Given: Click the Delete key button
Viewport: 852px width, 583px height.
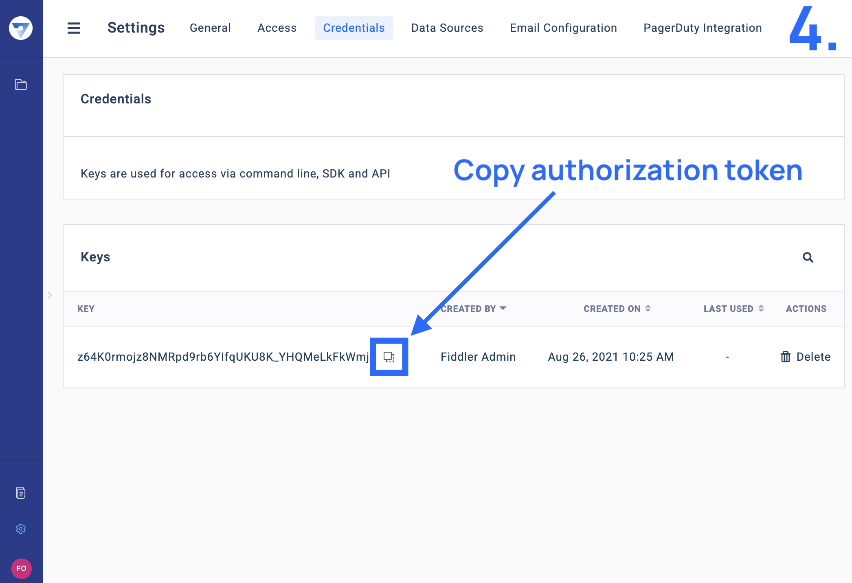Looking at the screenshot, I should click(813, 357).
